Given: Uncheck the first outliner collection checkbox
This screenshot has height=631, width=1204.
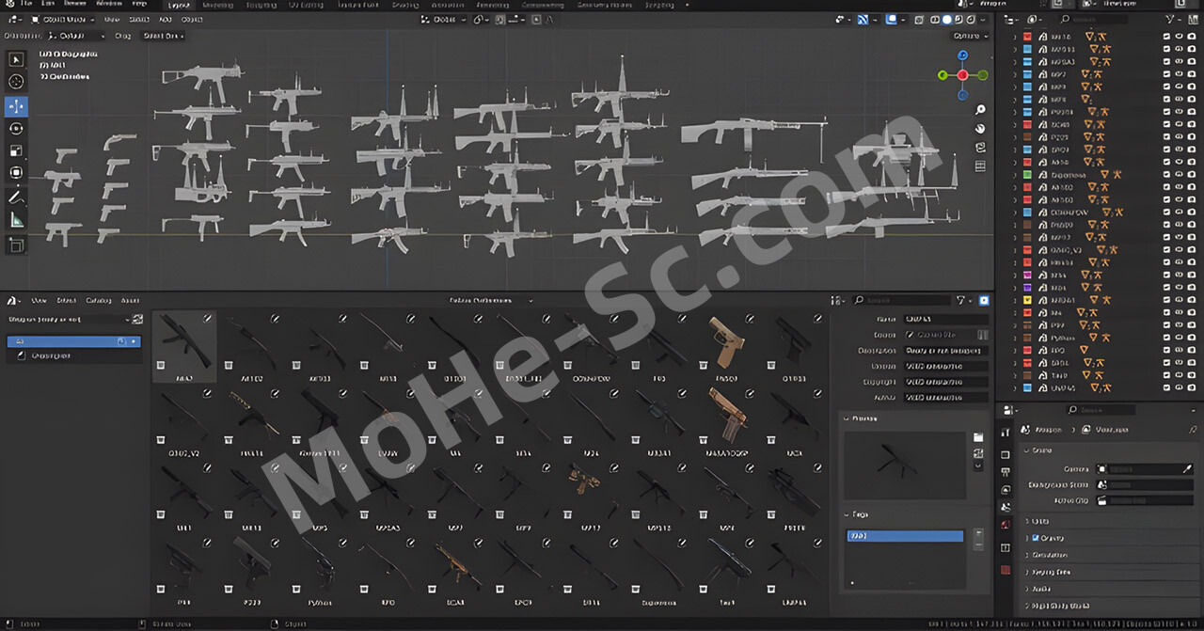Looking at the screenshot, I should coord(1166,37).
